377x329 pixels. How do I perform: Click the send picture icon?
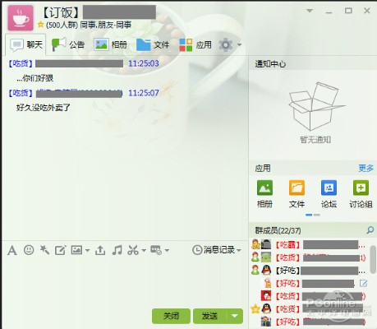(x=76, y=250)
